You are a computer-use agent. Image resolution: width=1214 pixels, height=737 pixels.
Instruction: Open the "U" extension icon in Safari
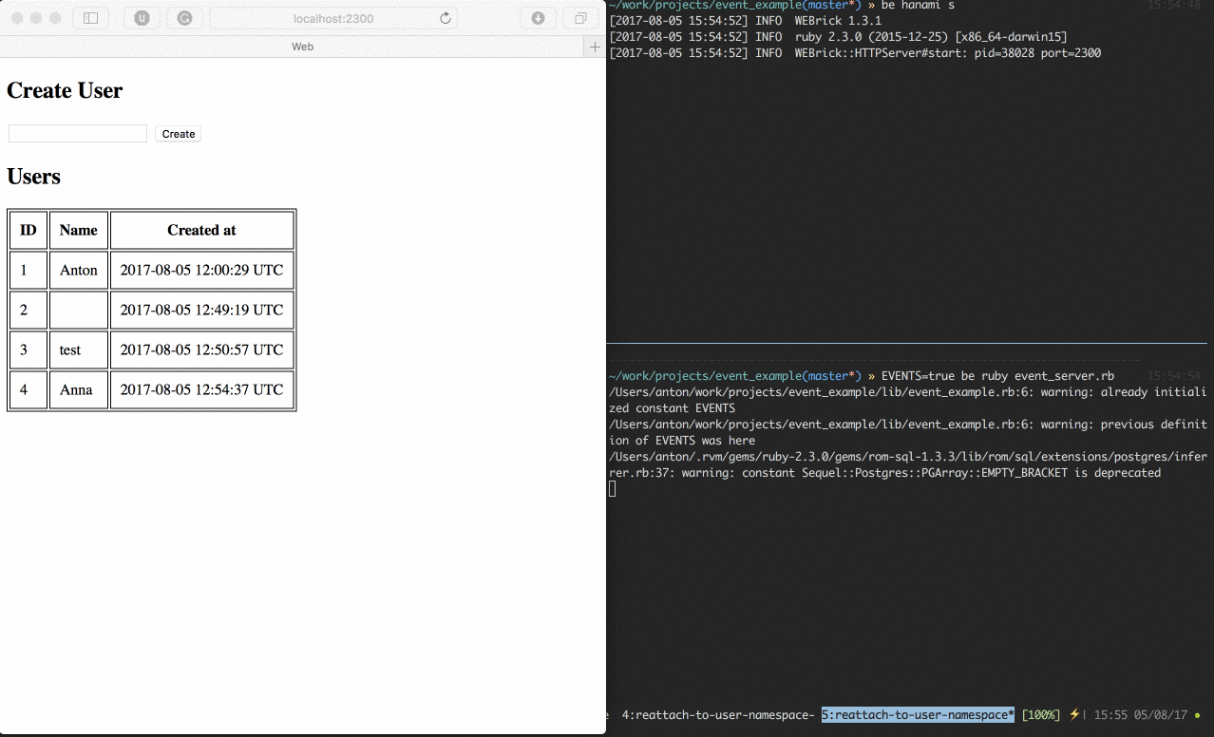[x=141, y=17]
